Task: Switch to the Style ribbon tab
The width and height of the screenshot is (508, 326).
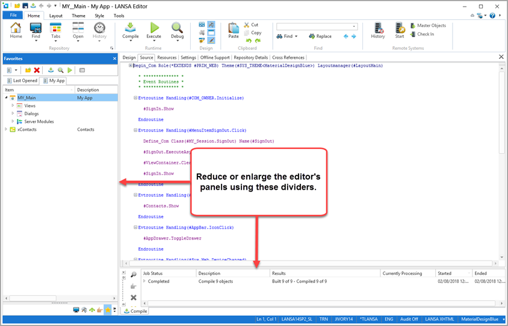Action: [99, 16]
